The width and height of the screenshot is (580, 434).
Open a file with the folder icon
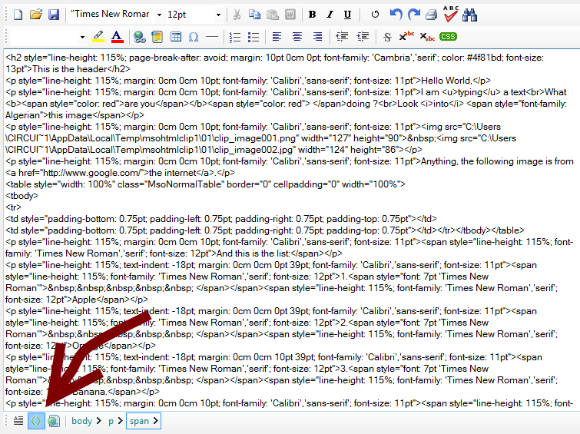pyautogui.click(x=35, y=15)
